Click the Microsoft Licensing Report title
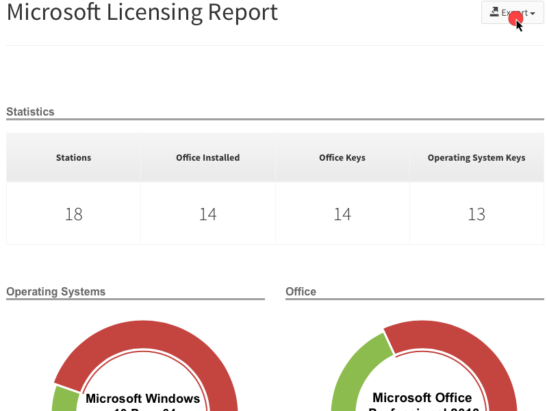 [142, 12]
